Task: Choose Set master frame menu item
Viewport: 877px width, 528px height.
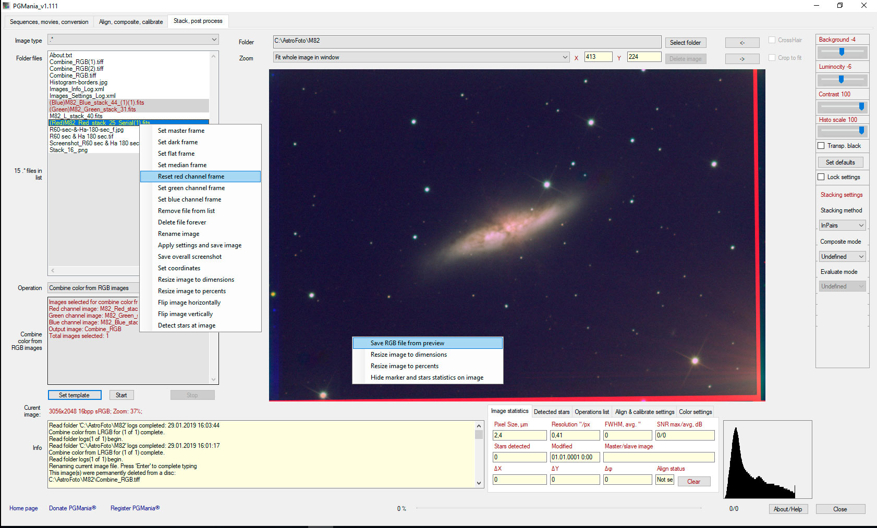Action: [x=201, y=131]
